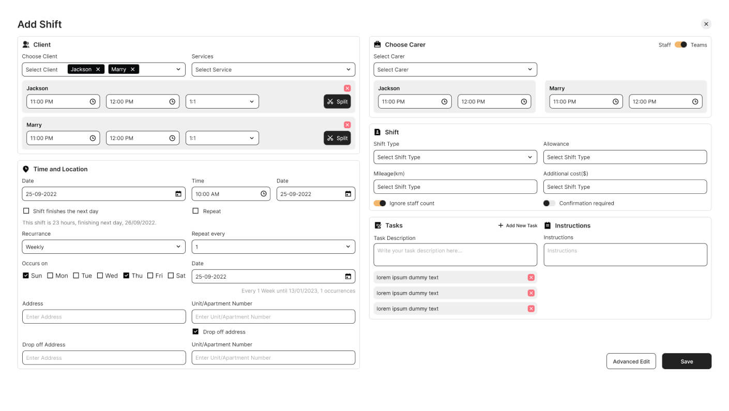Image resolution: width=729 pixels, height=411 pixels.
Task: Click the Client section people icon
Action: (x=26, y=44)
